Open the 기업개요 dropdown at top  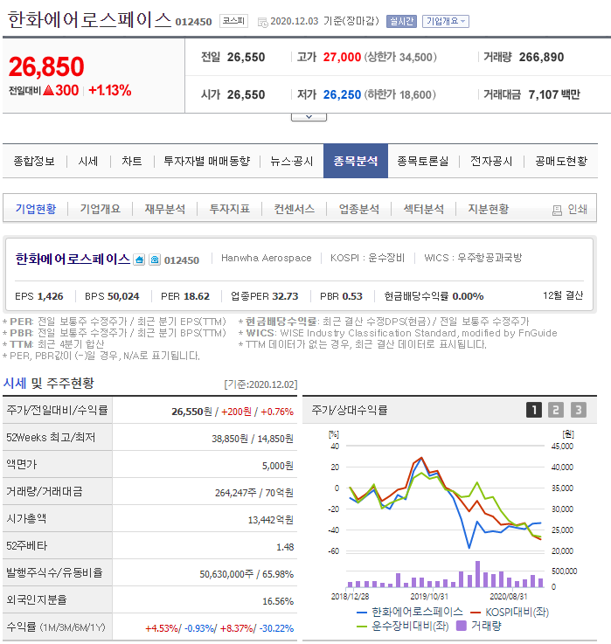(446, 21)
